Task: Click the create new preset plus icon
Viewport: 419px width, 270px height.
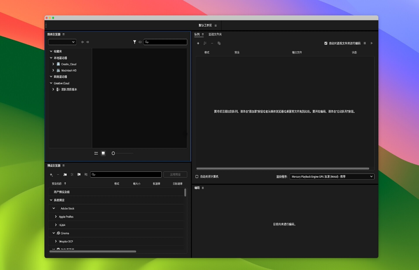Action: (51, 174)
